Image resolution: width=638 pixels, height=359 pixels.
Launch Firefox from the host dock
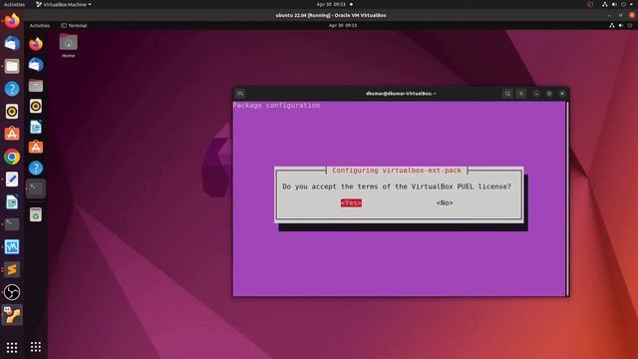coord(12,21)
